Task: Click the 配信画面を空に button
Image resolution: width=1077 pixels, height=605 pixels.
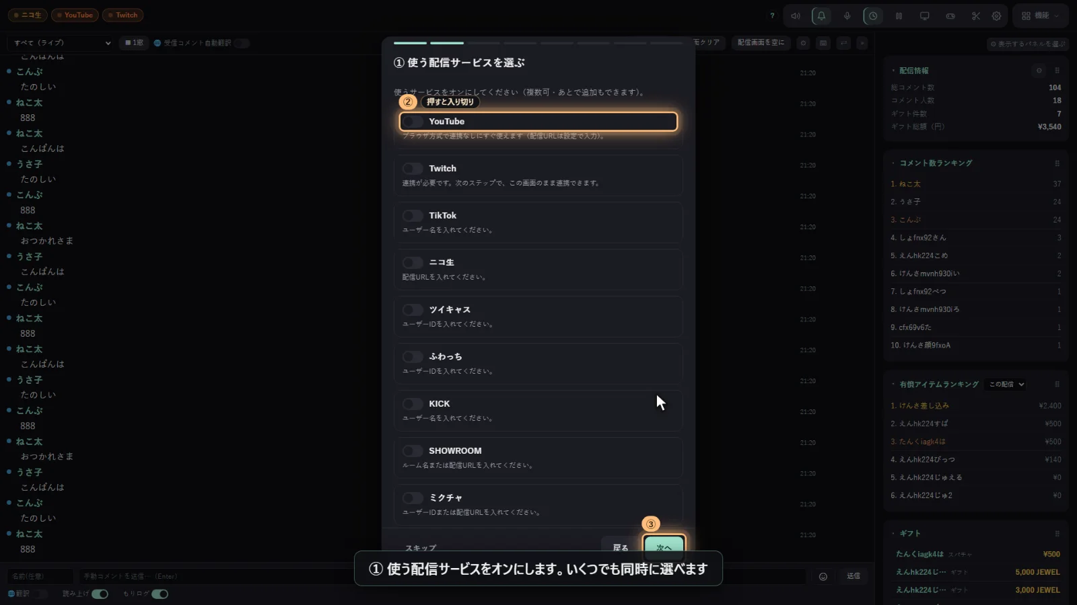Action: 761,42
